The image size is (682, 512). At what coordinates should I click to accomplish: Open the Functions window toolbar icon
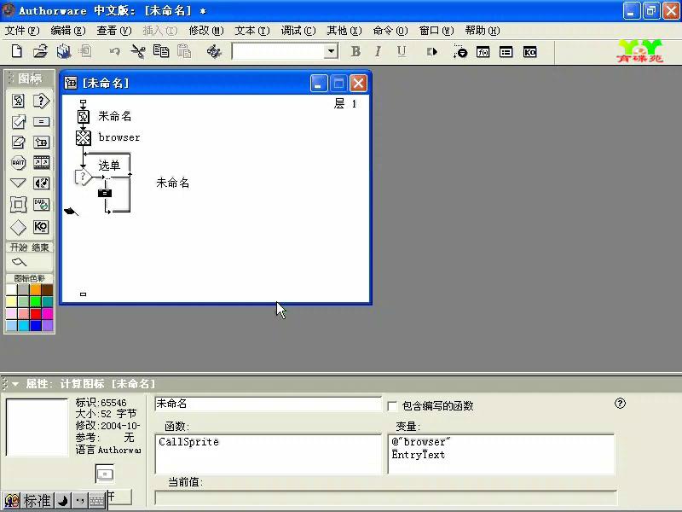tap(483, 52)
